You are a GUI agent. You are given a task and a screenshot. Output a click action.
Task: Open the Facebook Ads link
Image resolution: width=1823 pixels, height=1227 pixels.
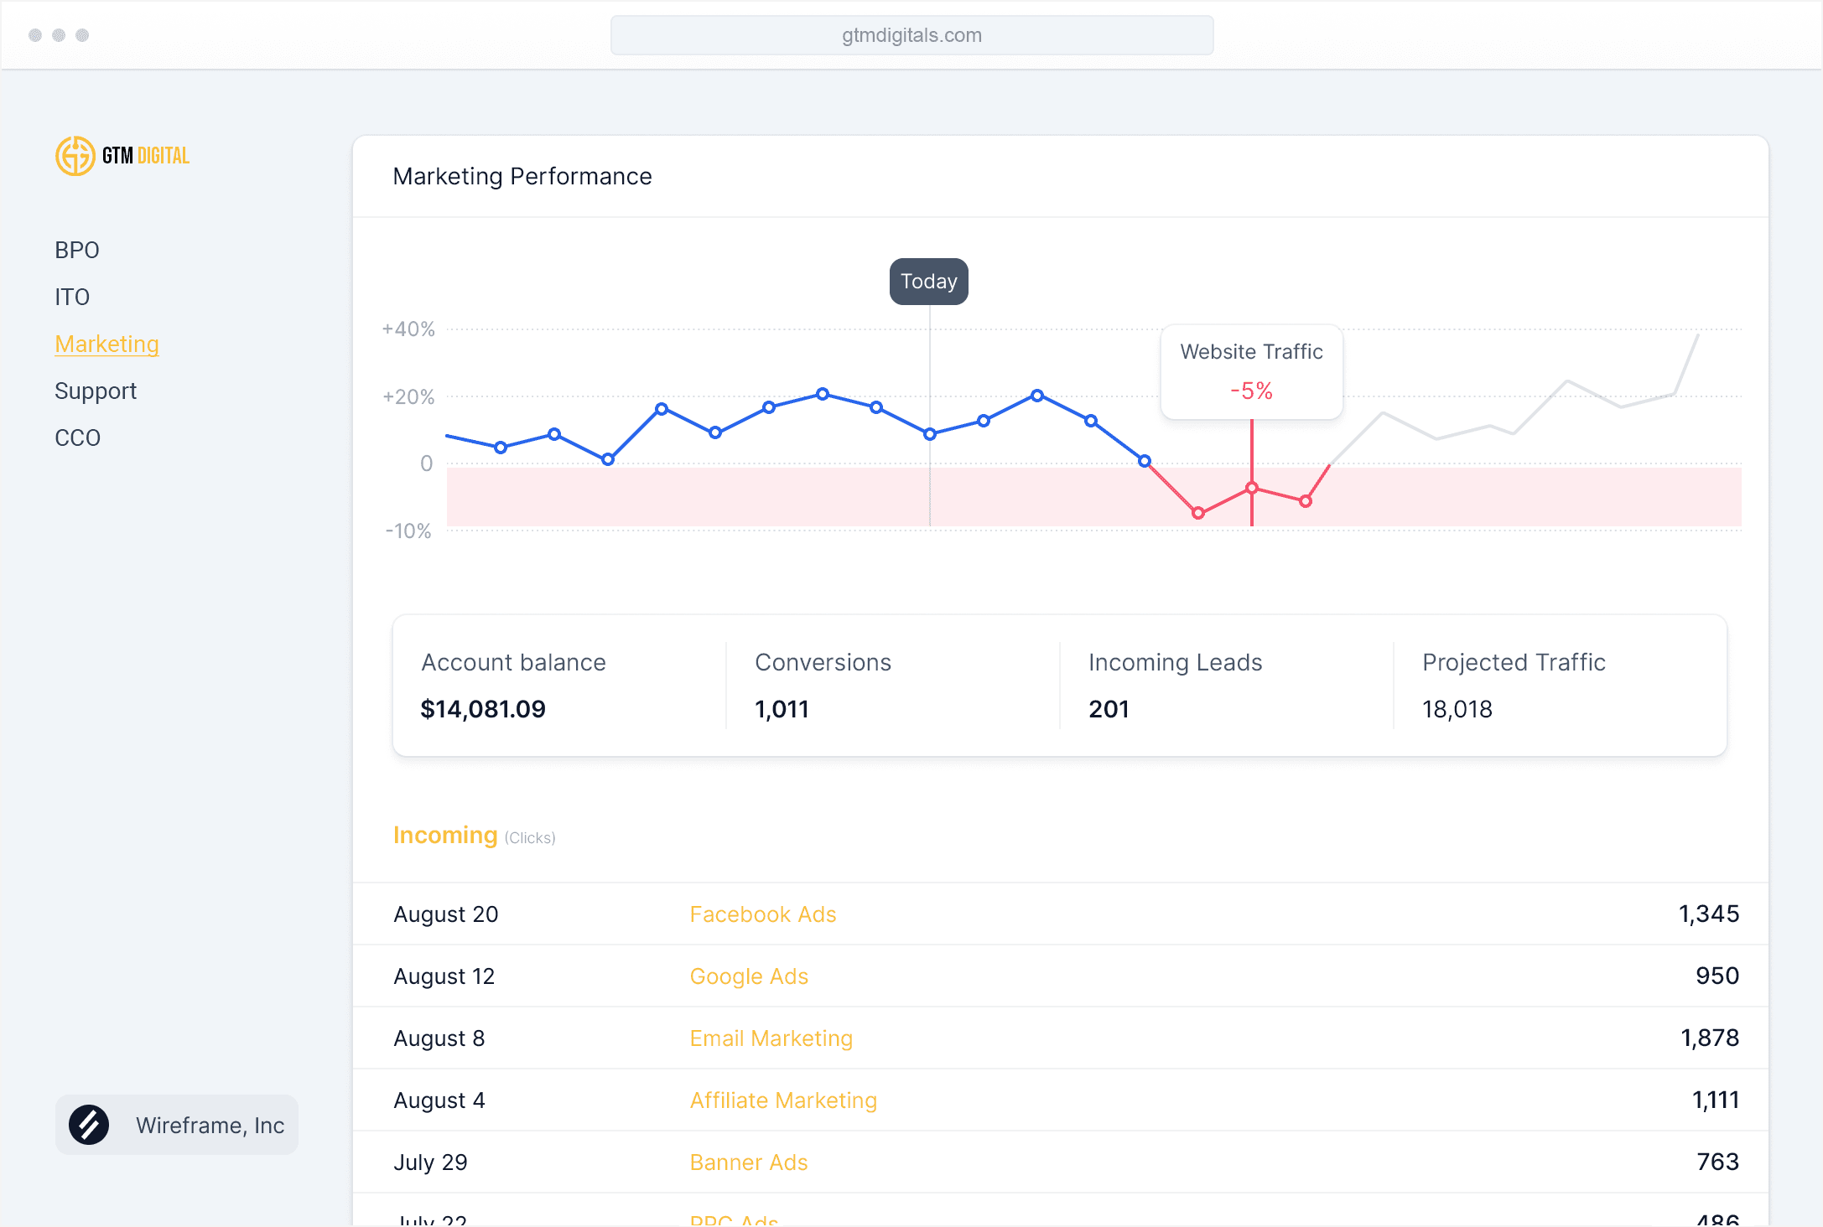click(762, 914)
